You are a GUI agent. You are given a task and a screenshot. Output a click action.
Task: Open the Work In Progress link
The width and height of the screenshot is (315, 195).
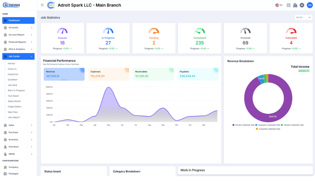[x=16, y=90]
